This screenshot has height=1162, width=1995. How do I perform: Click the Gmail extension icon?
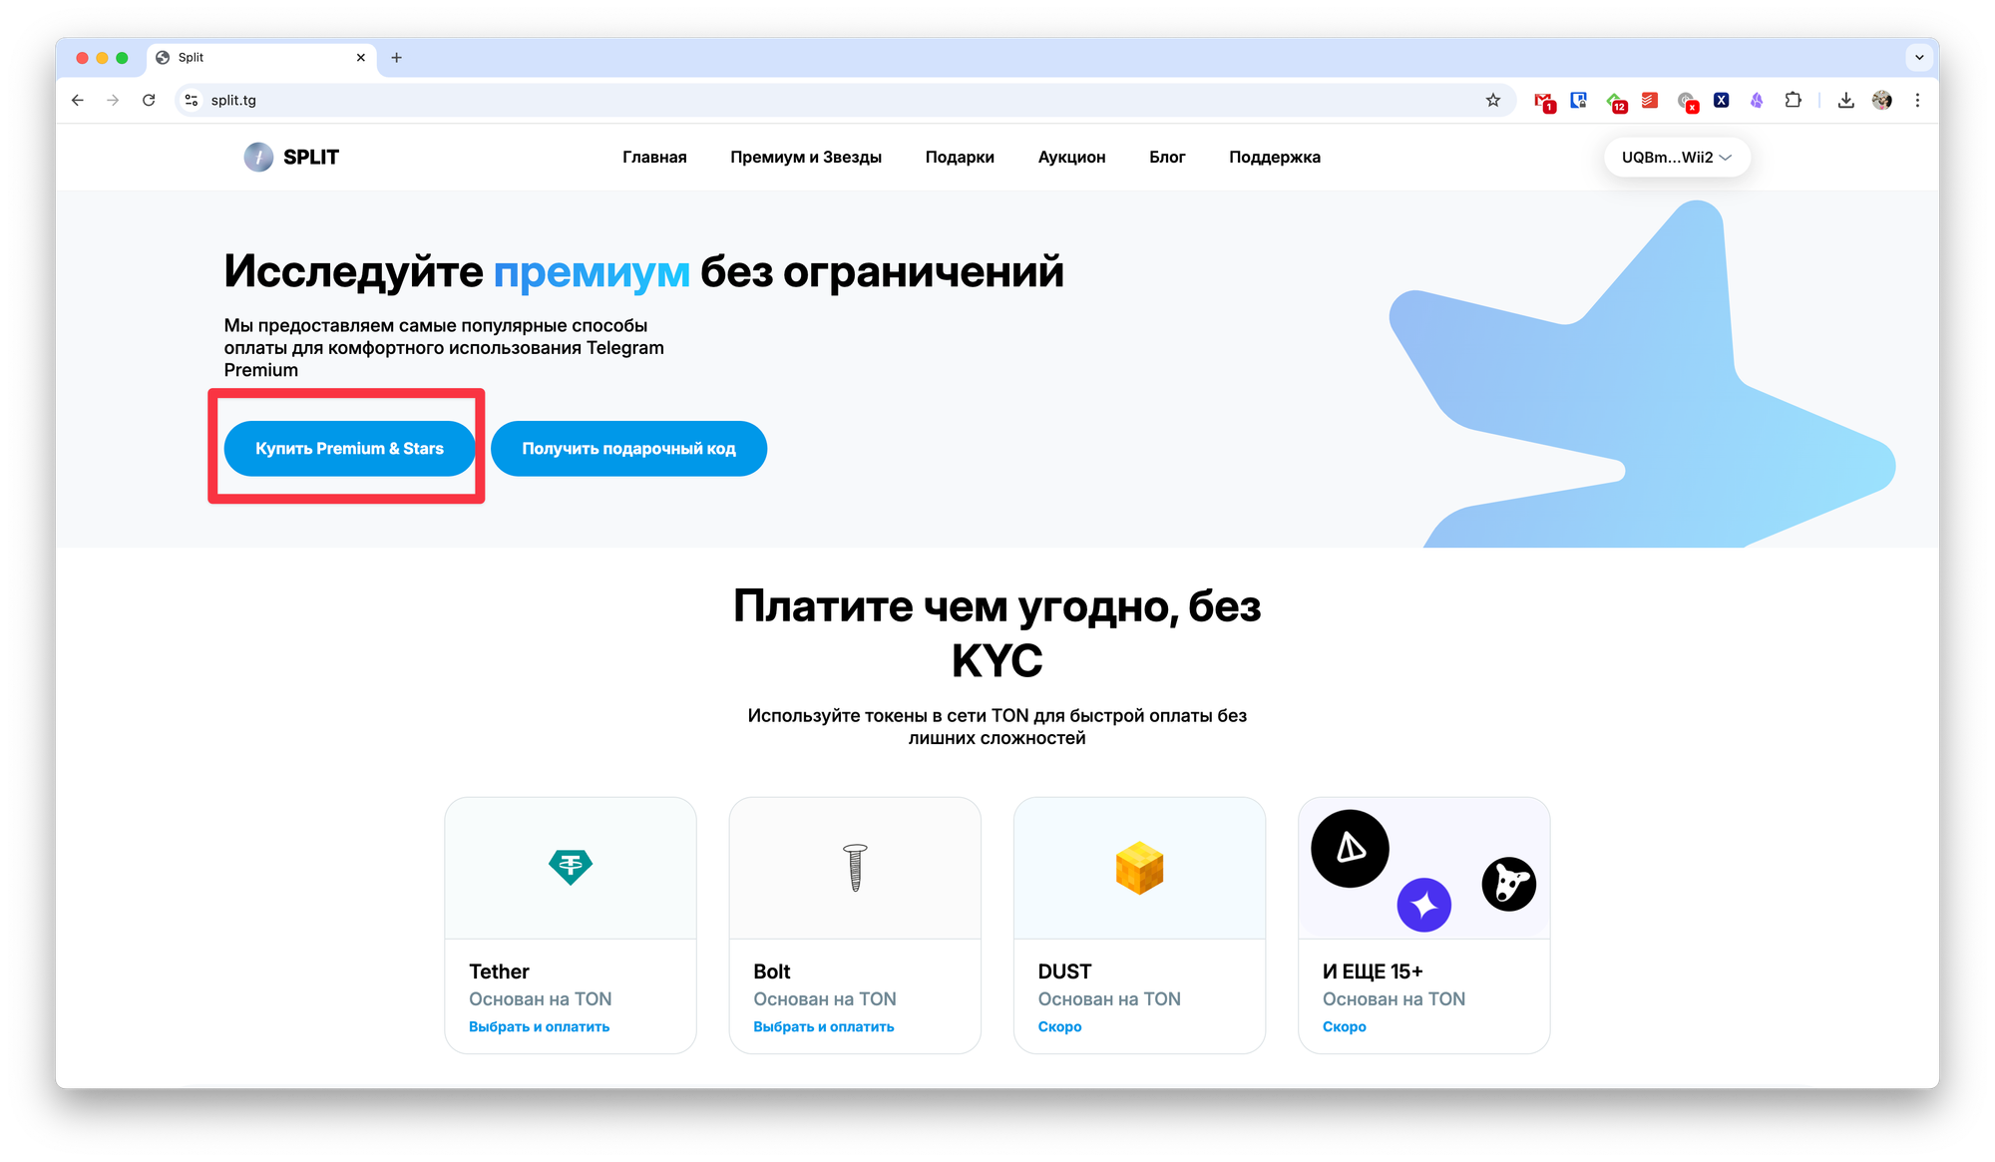click(x=1544, y=101)
